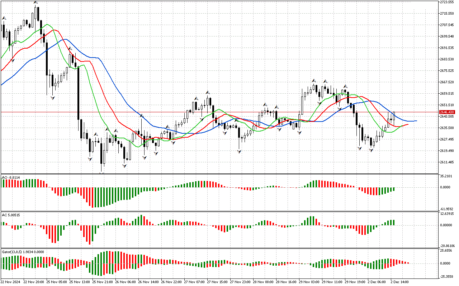Click the 2 Dec 06:00 time label
459x286 pixels.
coord(377,282)
